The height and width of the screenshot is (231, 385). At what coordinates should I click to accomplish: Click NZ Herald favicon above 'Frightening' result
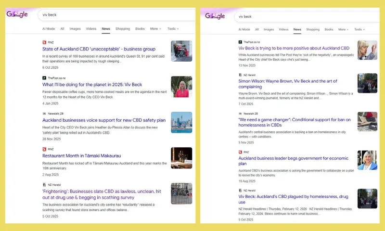pyautogui.click(x=44, y=185)
